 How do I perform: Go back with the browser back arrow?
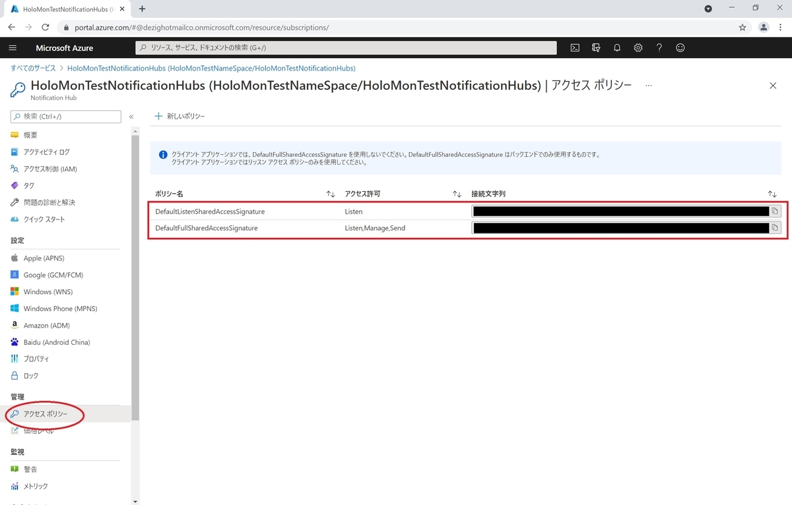(x=11, y=27)
